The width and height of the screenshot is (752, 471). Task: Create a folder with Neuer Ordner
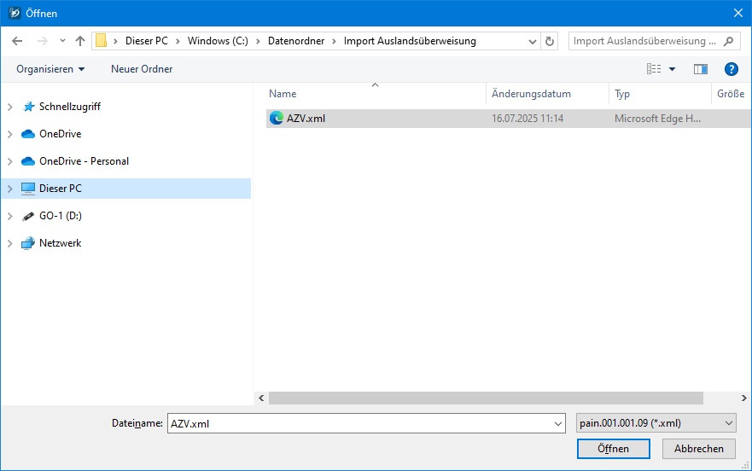click(x=142, y=69)
